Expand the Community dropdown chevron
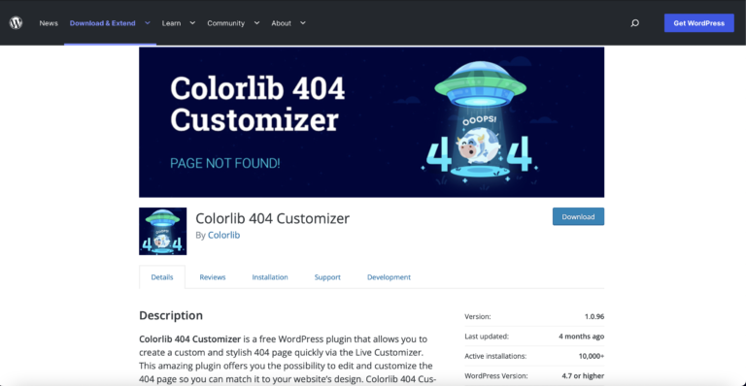This screenshot has width=746, height=386. (256, 22)
